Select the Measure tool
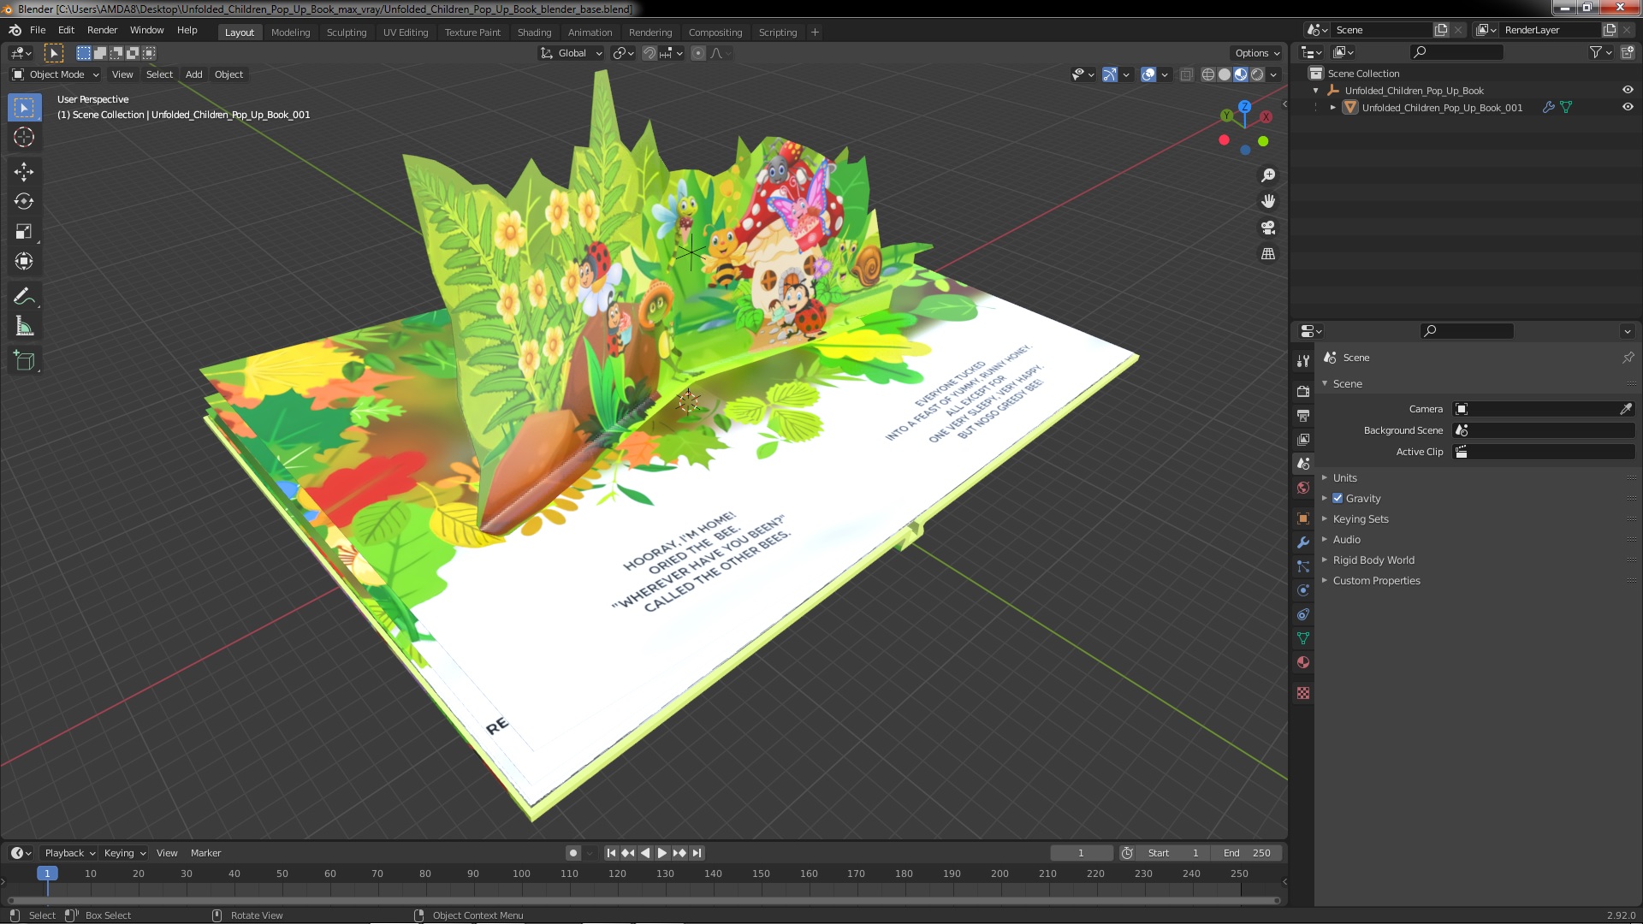The image size is (1643, 924). click(24, 327)
